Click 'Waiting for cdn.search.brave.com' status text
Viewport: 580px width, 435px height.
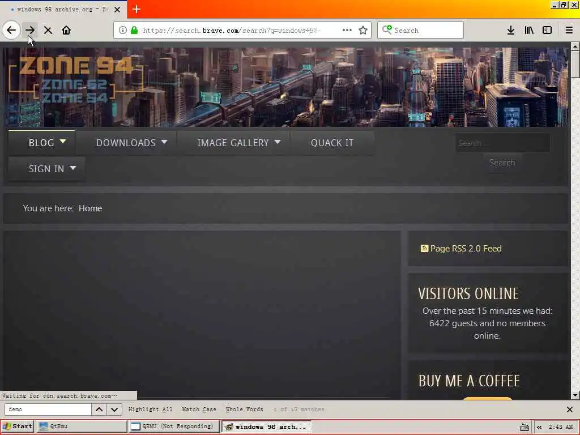click(x=59, y=396)
